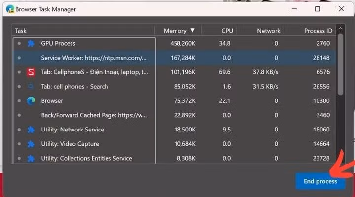Click process ID 14664
The width and height of the screenshot is (355, 197).
click(321, 144)
